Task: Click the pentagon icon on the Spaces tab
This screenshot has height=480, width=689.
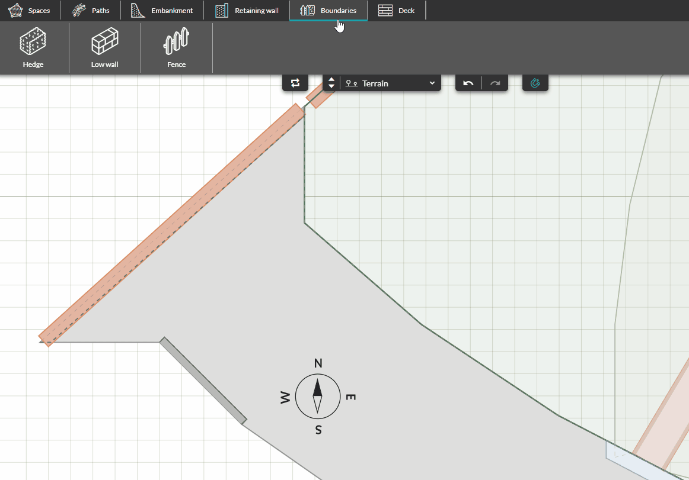Action: [x=16, y=9]
